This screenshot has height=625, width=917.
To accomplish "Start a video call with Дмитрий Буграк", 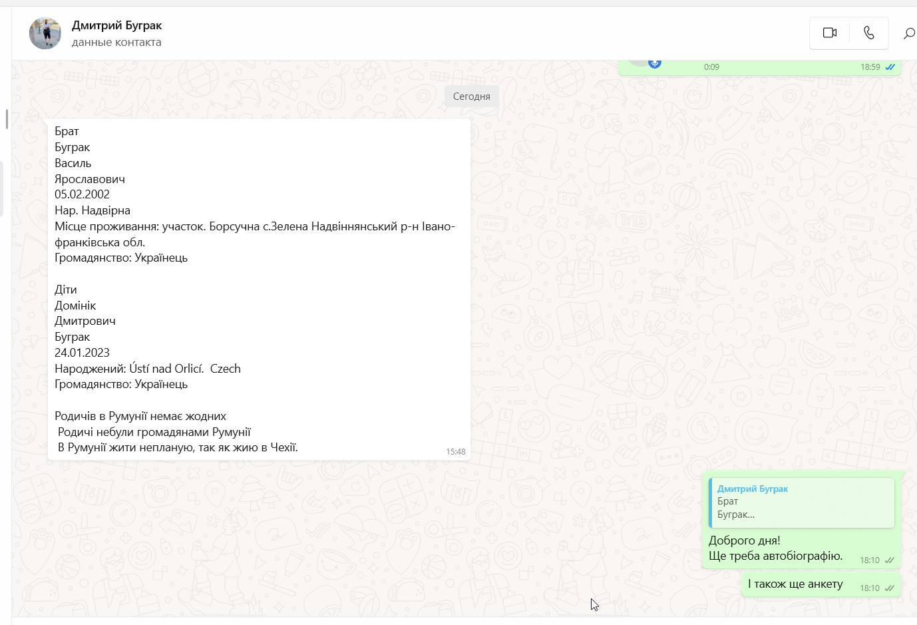I will point(829,33).
